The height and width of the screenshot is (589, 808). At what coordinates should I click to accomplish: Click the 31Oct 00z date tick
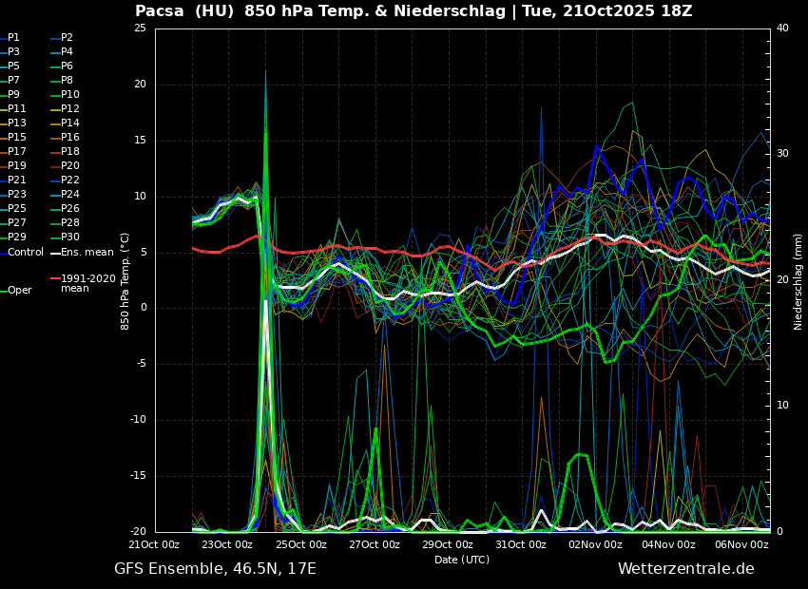[521, 544]
